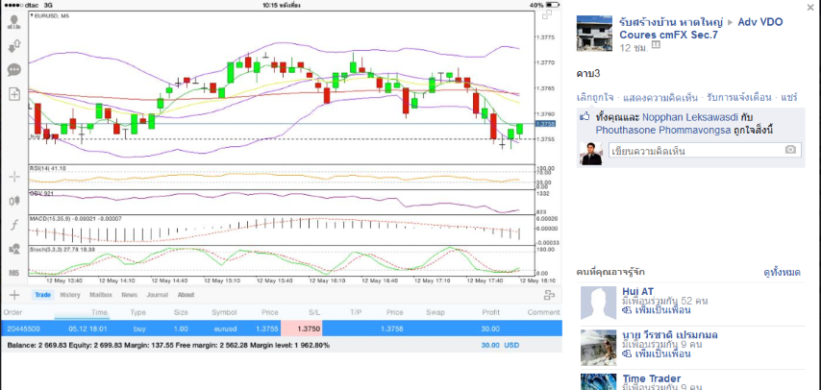Sort by the Time column header
Viewport: 821px width, 390px height.
coord(99,312)
